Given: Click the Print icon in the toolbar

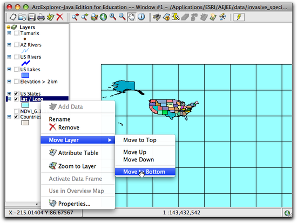Looking at the screenshot, I should (41, 17).
